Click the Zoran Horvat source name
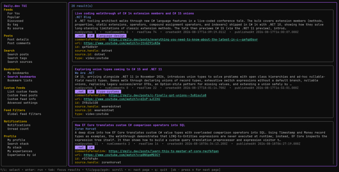The width and height of the screenshot is (339, 172). 86,129
